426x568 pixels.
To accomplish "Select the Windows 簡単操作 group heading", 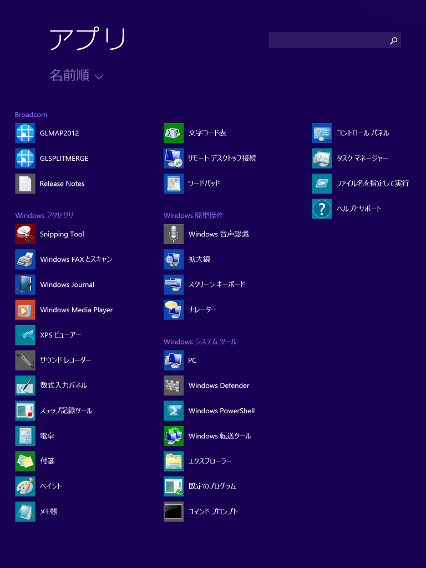I will [x=194, y=215].
